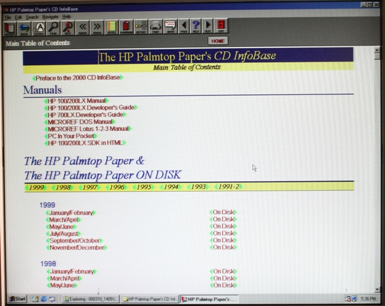Open 1999 November/December issue
The width and height of the screenshot is (385, 306).
77,248
